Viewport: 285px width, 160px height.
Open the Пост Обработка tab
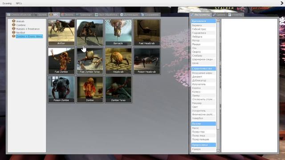[x=106, y=15]
